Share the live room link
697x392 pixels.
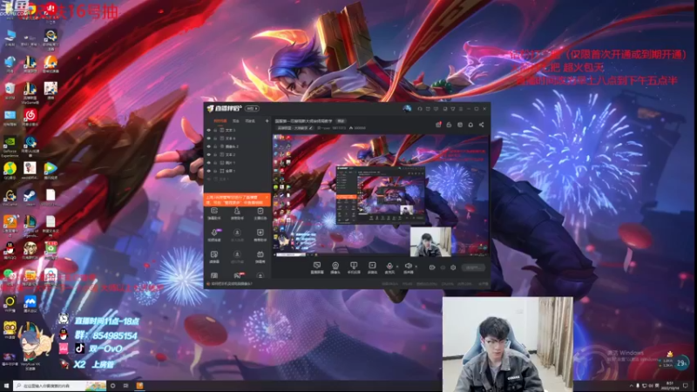point(482,125)
